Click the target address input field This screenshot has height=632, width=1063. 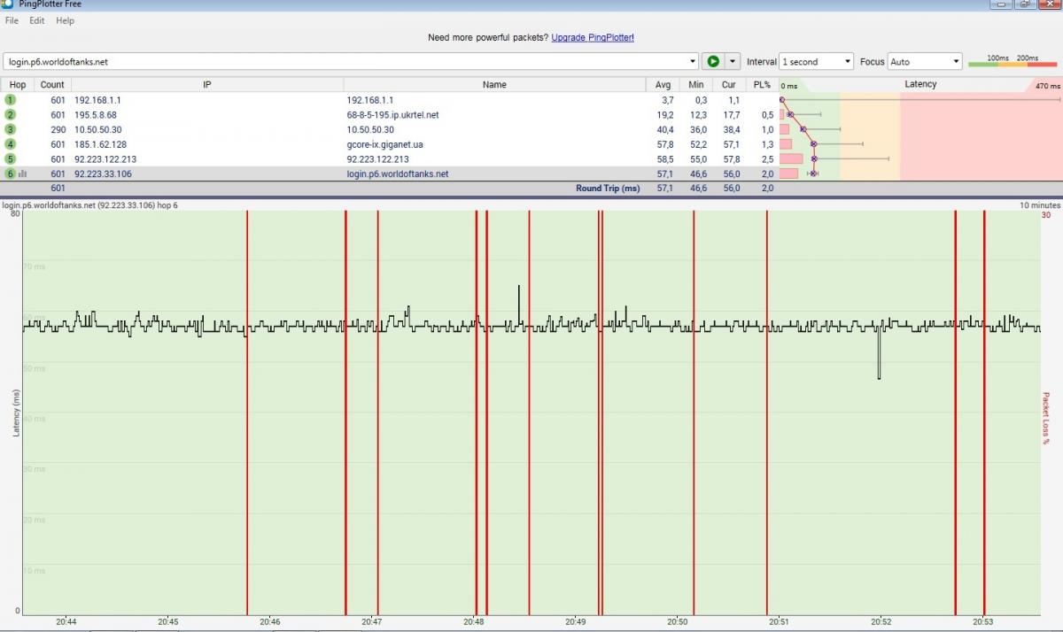pyautogui.click(x=345, y=62)
